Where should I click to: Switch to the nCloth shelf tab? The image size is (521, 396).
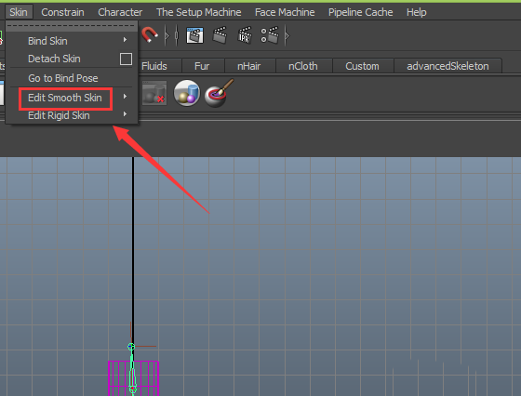(x=303, y=66)
